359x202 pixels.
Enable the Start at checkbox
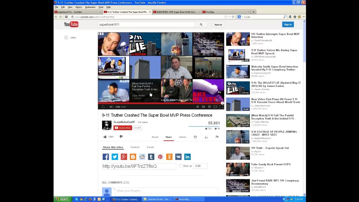click(181, 166)
